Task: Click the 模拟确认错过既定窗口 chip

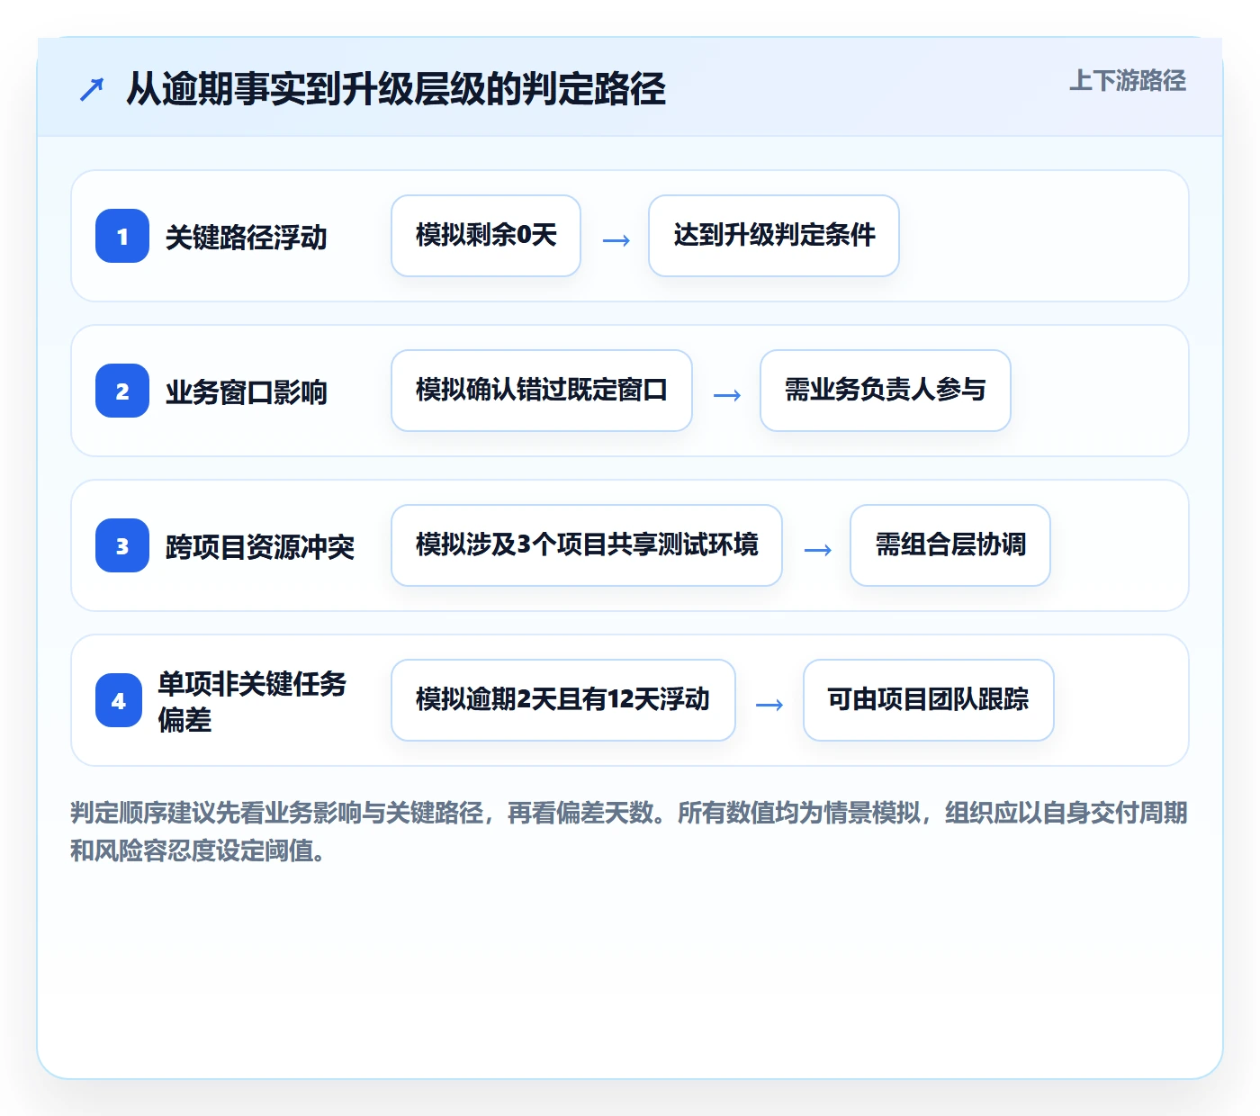Action: pyautogui.click(x=542, y=391)
